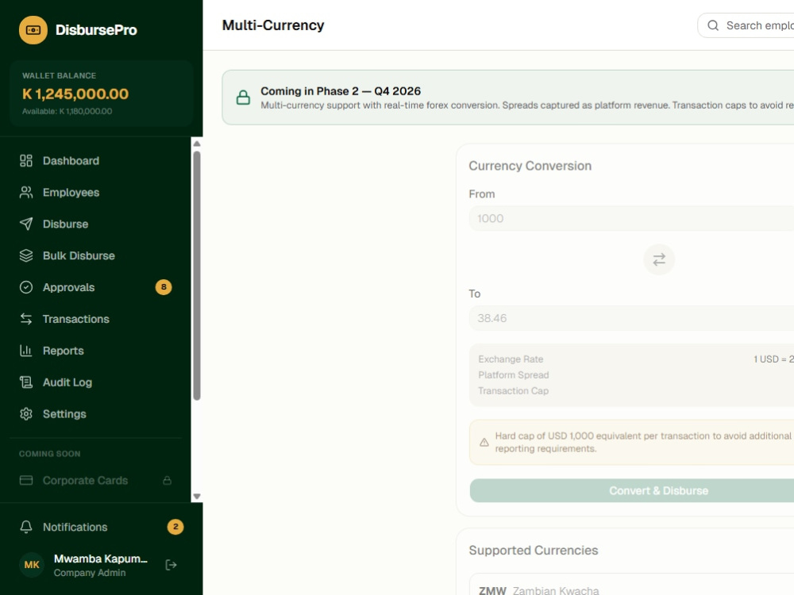Click the Convert & Disburse button
The height and width of the screenshot is (595, 794).
point(632,491)
